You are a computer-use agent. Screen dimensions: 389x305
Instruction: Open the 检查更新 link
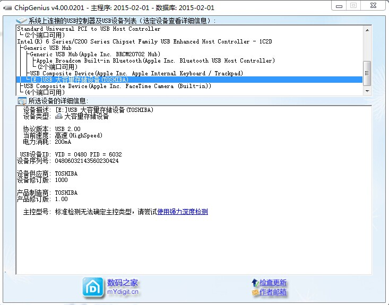pyautogui.click(x=273, y=283)
